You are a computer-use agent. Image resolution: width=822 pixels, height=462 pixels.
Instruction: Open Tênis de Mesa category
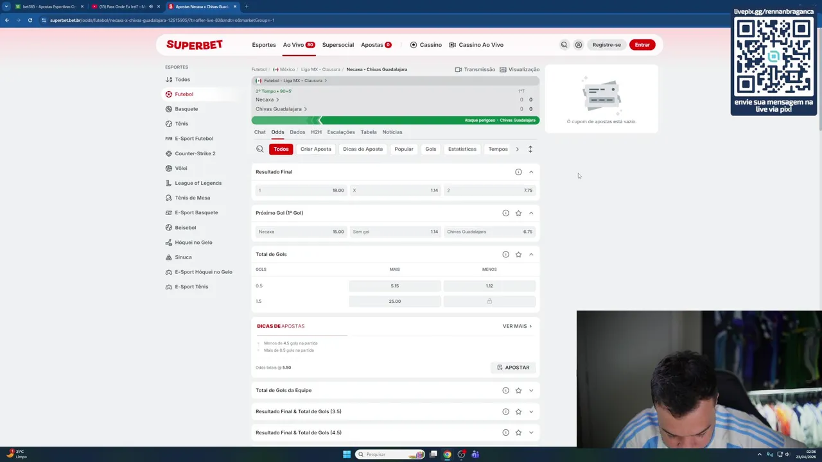click(x=193, y=198)
